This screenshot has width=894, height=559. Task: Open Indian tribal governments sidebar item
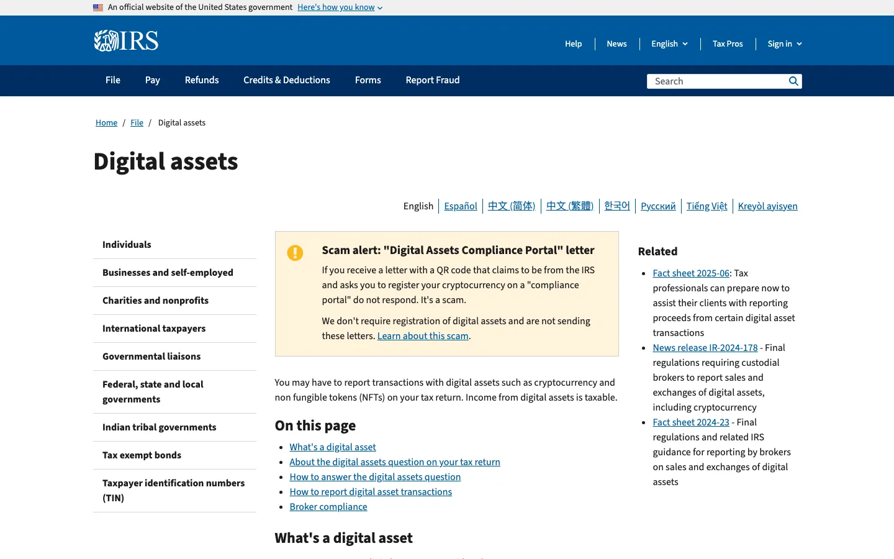tap(174, 427)
